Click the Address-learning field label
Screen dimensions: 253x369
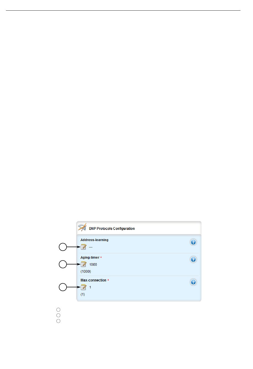[x=95, y=240]
